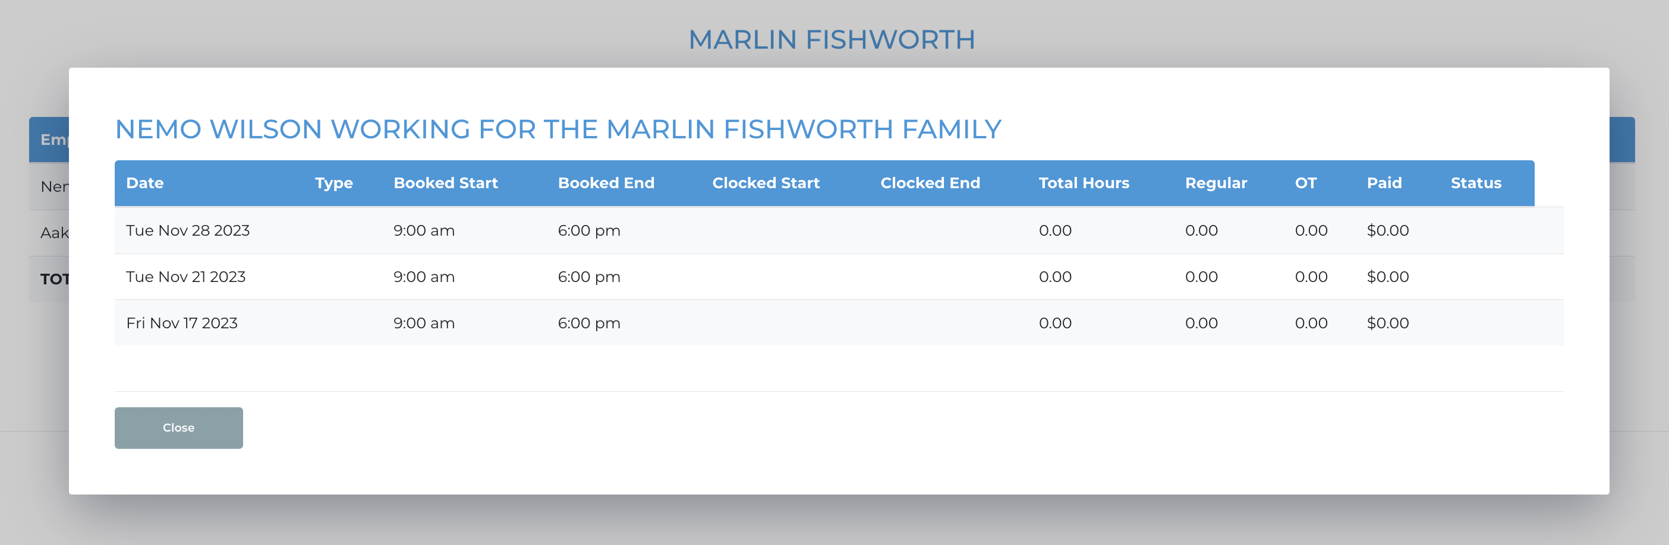Click the Clocked Start column header
The width and height of the screenshot is (1669, 545).
766,183
